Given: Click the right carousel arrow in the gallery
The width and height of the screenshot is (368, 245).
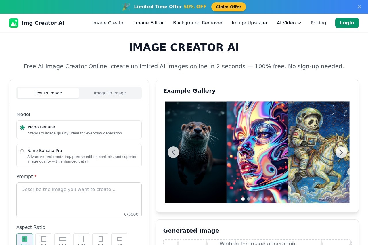Looking at the screenshot, I should point(341,152).
